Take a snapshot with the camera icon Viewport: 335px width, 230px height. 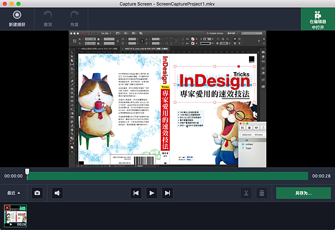point(37,193)
